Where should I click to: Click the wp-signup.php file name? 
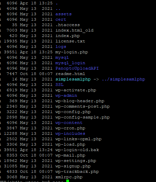(73, 166)
